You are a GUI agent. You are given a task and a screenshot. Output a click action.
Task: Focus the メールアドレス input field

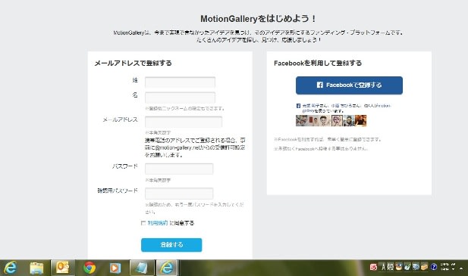coord(184,122)
